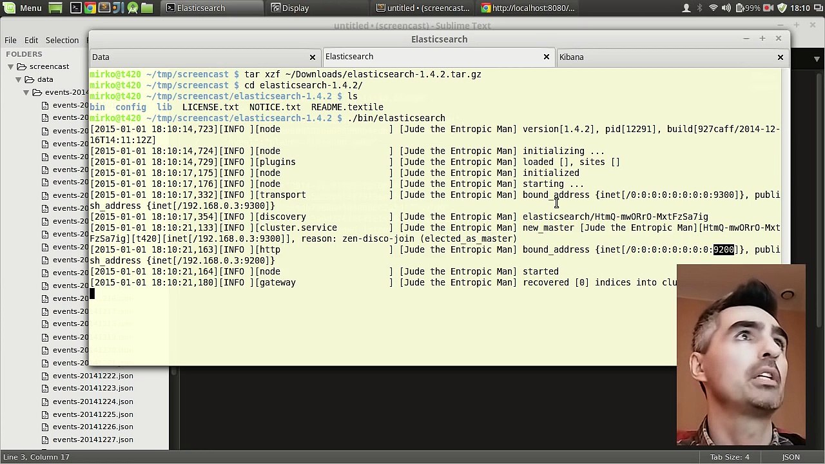825x464 pixels.
Task: Click the README.textile entry in terminal listing
Action: (x=347, y=107)
